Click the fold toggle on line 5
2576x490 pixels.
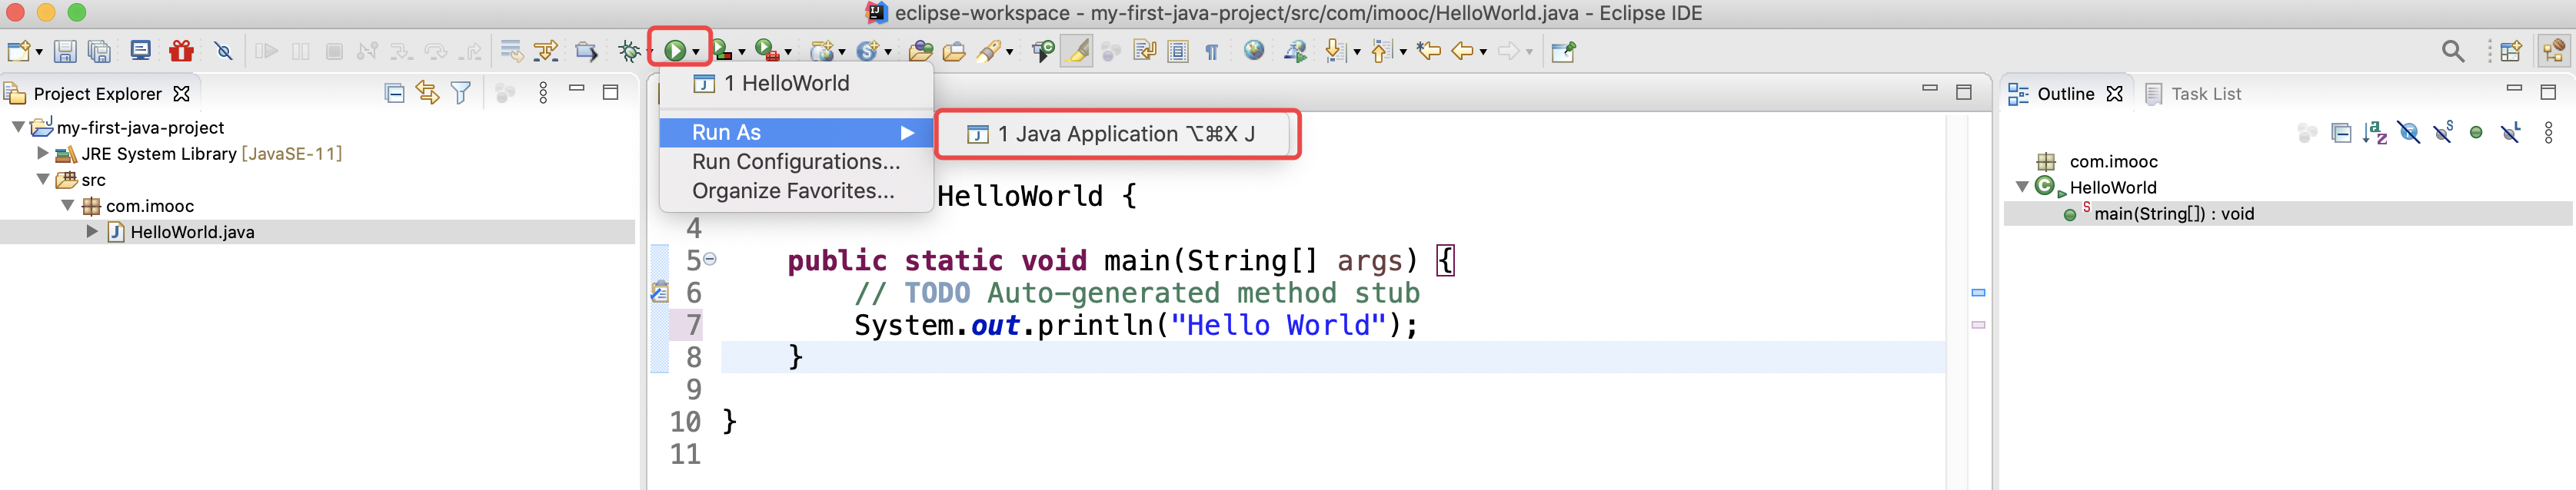pyautogui.click(x=710, y=259)
